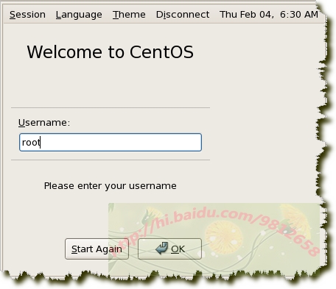336x289 pixels.
Task: Click the Please enter your username message
Action: [111, 186]
